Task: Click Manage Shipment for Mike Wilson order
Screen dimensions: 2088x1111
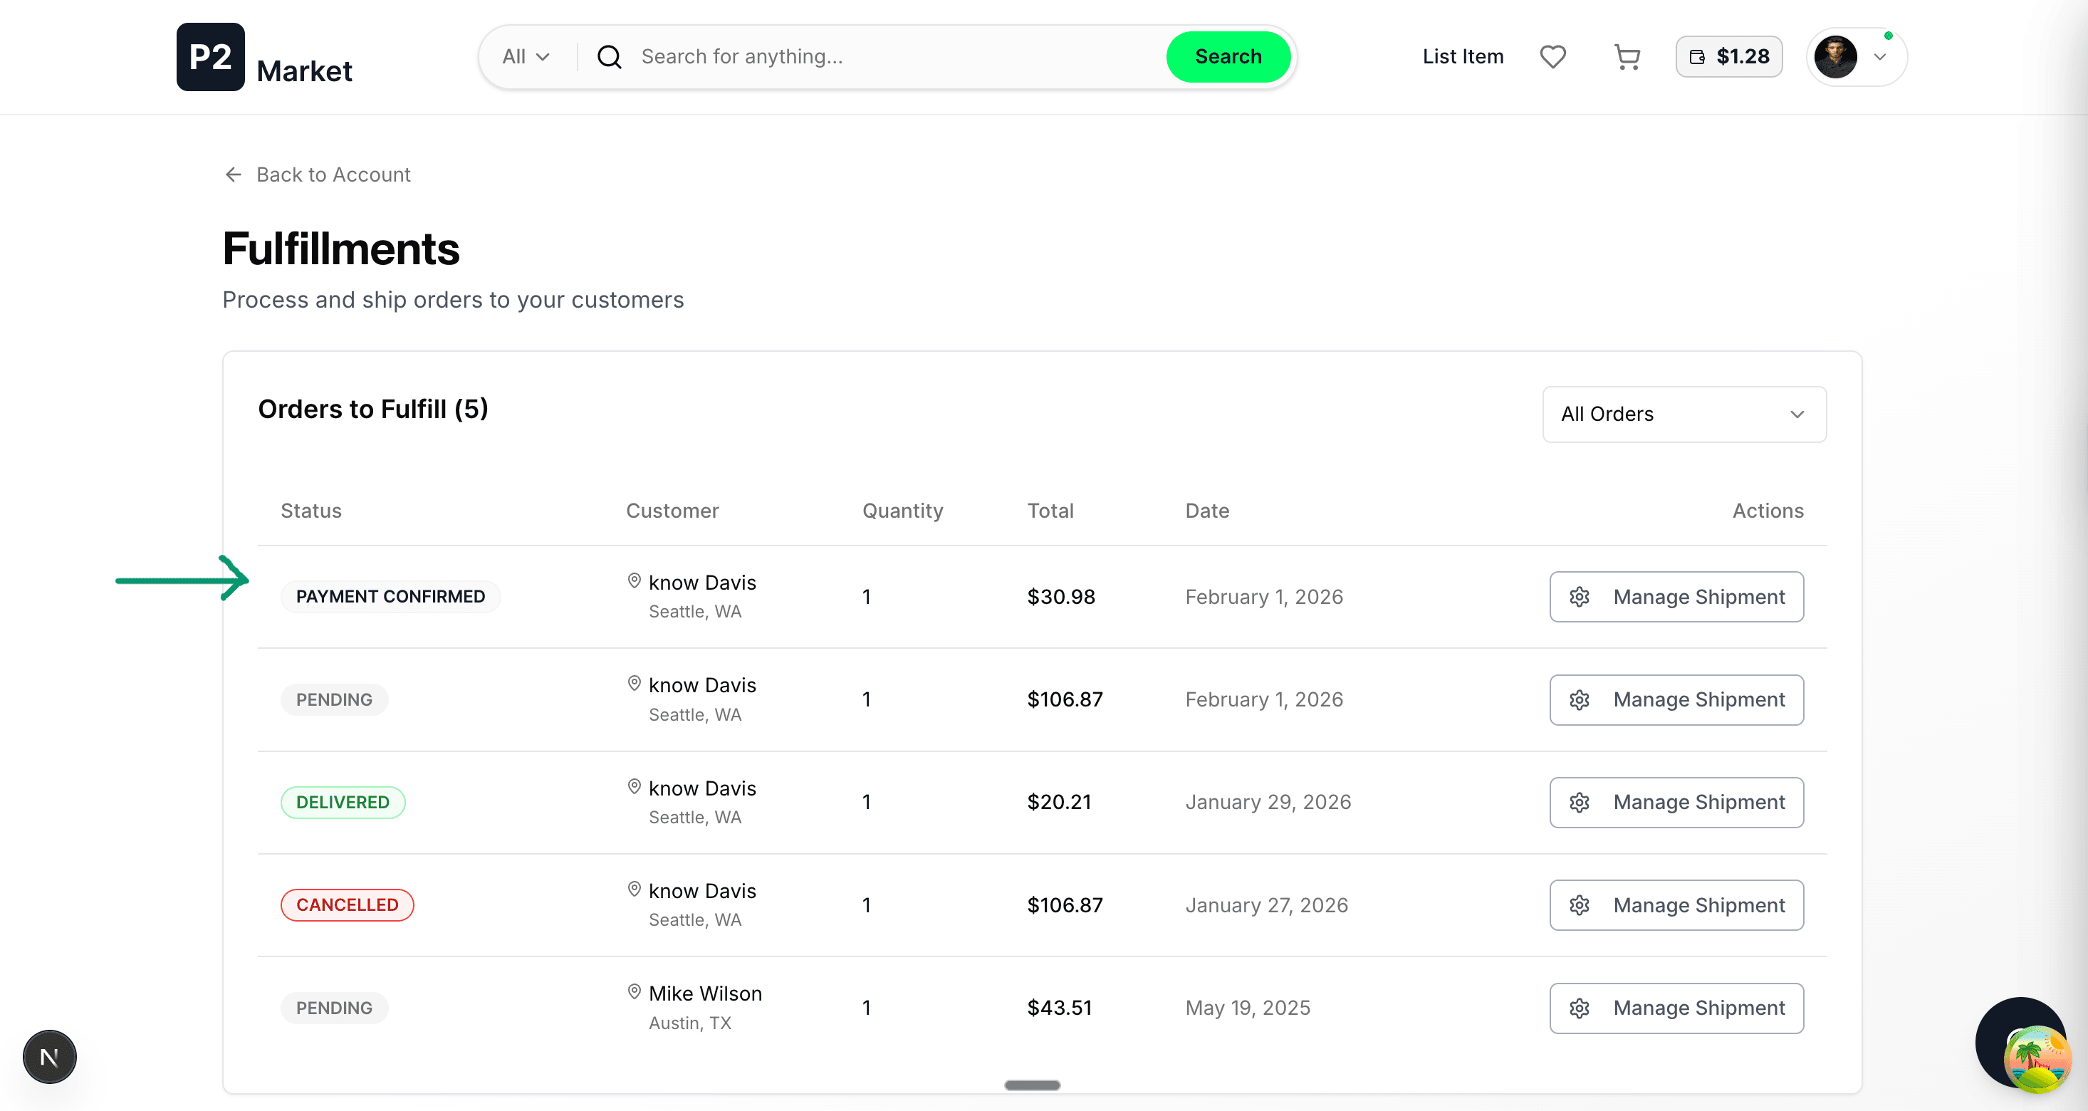Action: coord(1676,1007)
